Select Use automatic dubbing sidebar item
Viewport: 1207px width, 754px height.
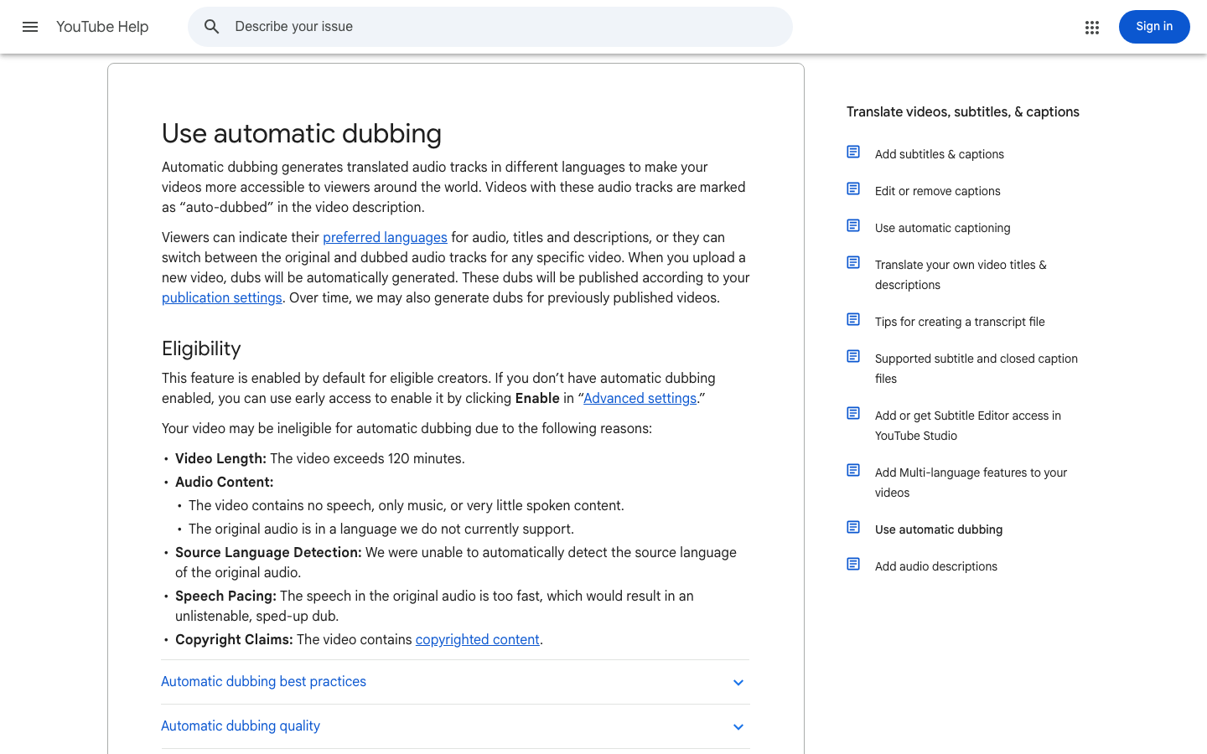pyautogui.click(x=939, y=529)
